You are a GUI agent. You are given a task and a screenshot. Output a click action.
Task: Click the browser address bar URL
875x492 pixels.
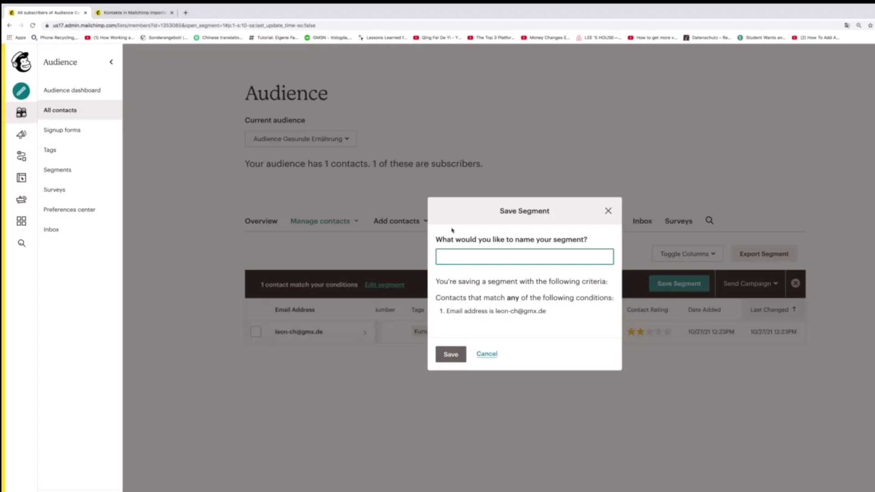pyautogui.click(x=184, y=26)
